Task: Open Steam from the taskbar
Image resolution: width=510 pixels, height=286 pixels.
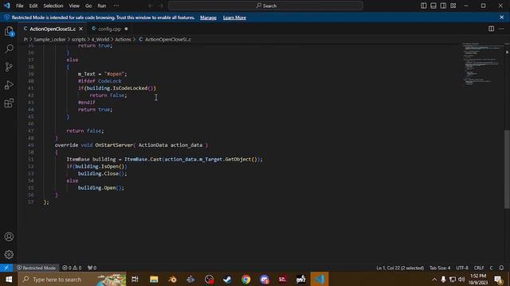Action: click(227, 279)
